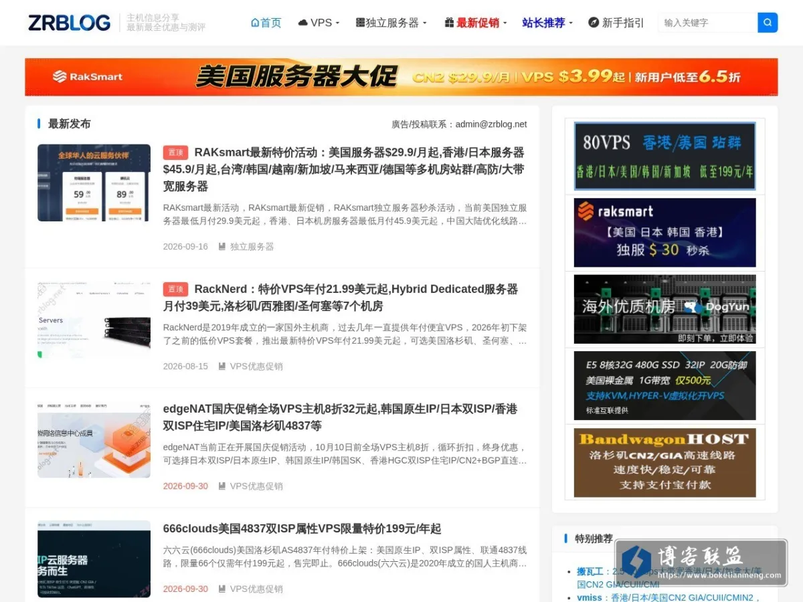Go to the 首页 home page

(x=266, y=23)
